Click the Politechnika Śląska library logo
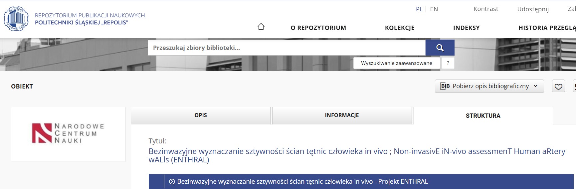The image size is (576, 189). click(16, 19)
